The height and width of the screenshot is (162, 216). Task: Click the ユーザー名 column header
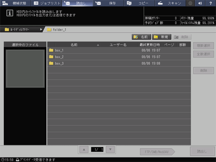coord(119,45)
